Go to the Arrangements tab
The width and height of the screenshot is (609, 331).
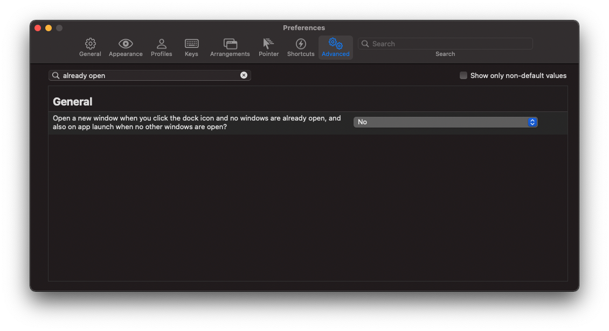click(x=230, y=48)
